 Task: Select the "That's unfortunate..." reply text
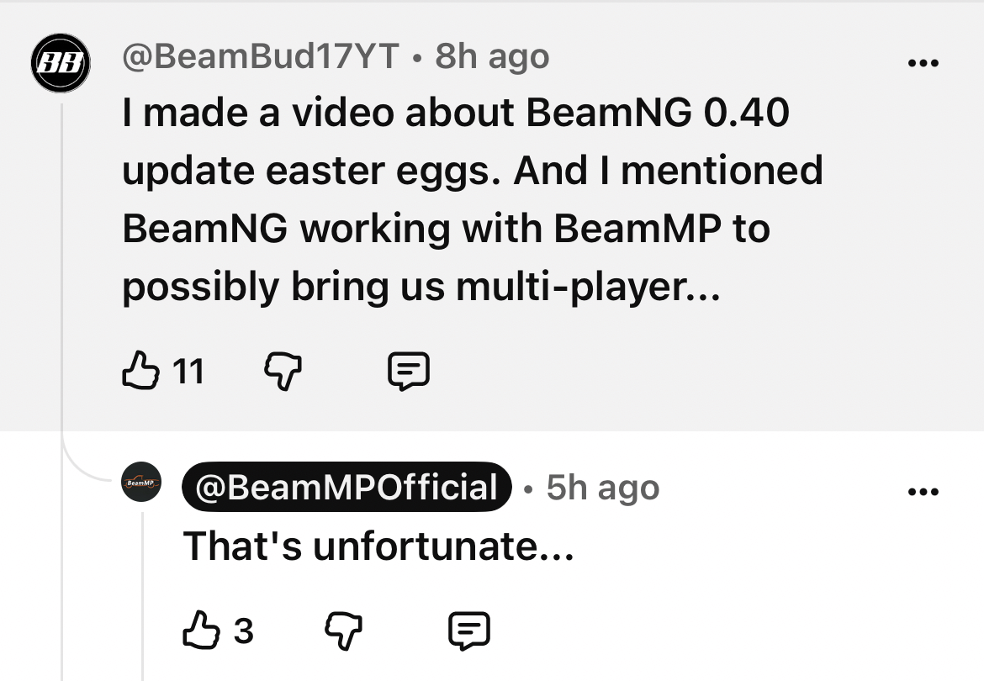click(378, 545)
